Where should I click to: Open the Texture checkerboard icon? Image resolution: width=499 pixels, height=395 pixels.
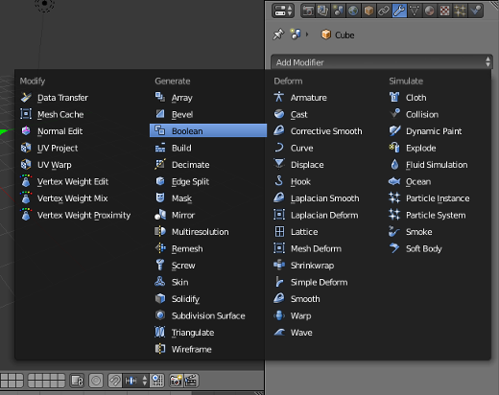coord(445,11)
